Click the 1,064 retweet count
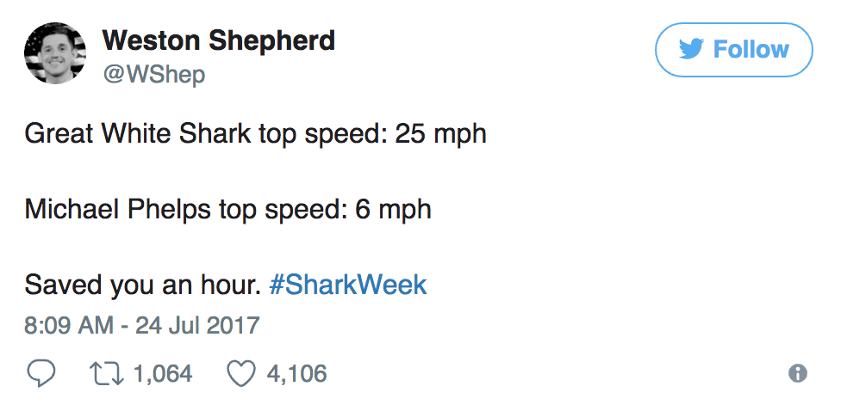 [162, 373]
